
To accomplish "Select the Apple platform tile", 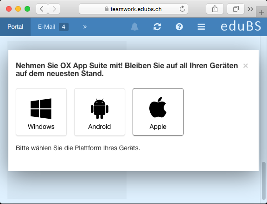I will coord(158,112).
